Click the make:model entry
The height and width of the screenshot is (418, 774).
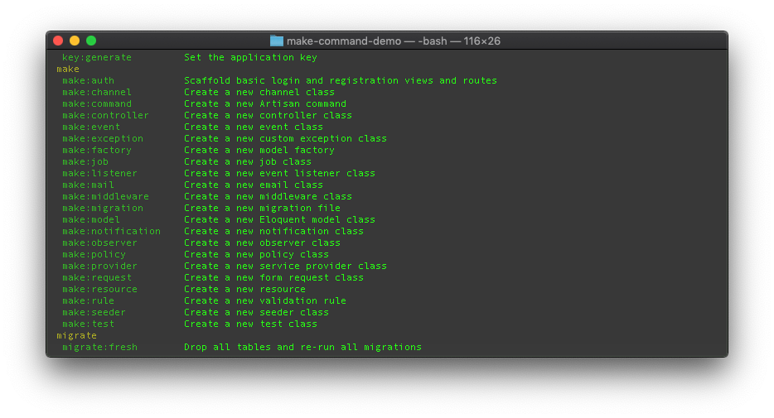[x=91, y=219]
